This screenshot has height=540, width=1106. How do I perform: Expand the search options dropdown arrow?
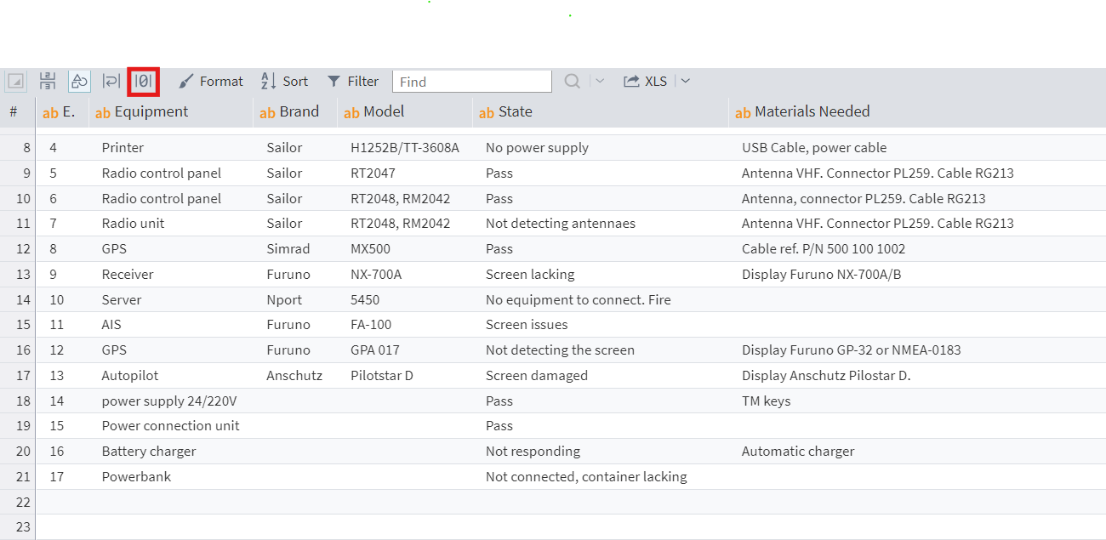(600, 82)
